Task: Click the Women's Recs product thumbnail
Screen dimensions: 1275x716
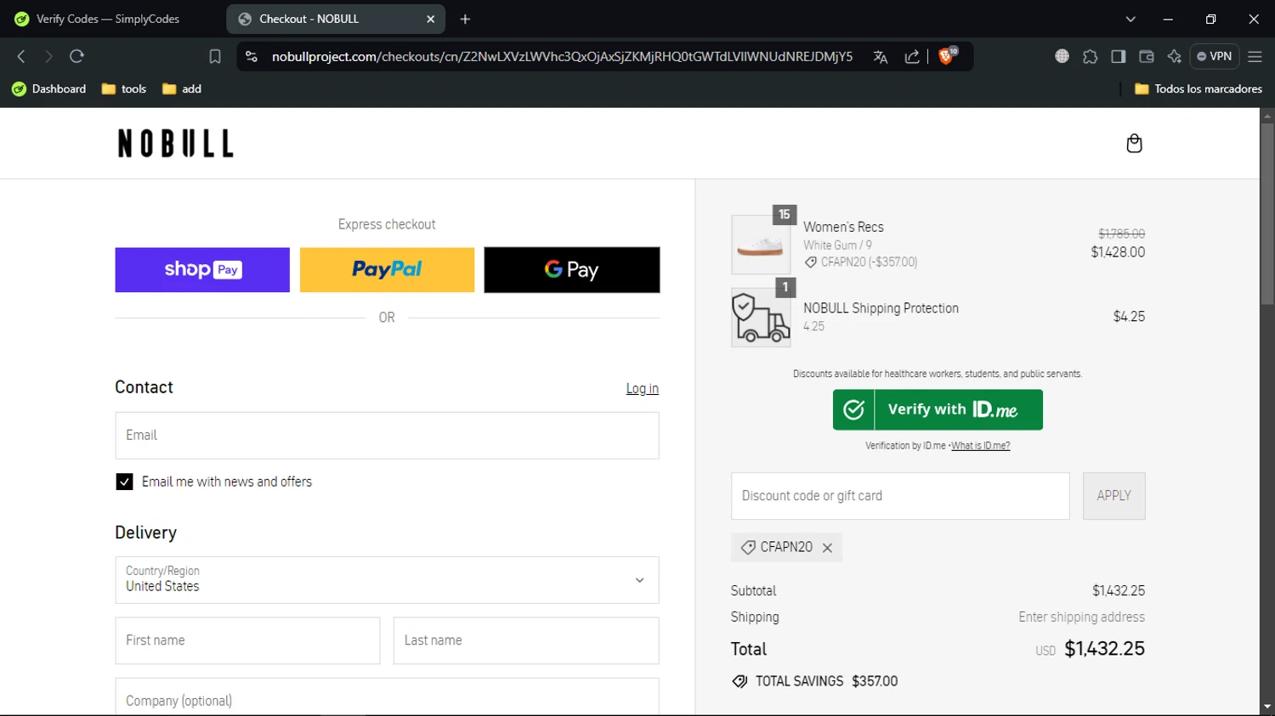Action: pyautogui.click(x=761, y=245)
